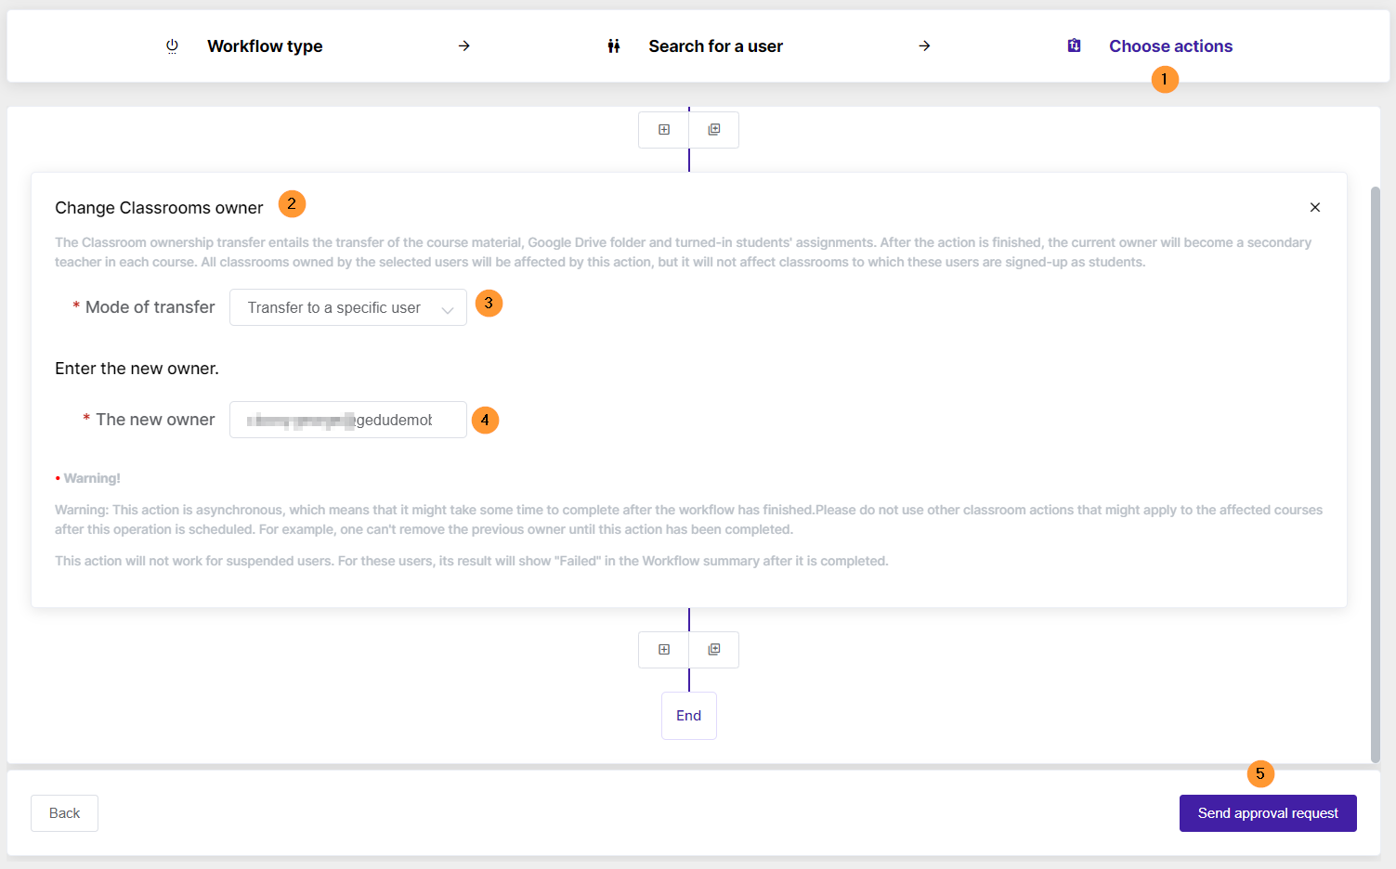Click the power icon beside Workflow type
Image resolution: width=1396 pixels, height=869 pixels.
(x=172, y=46)
